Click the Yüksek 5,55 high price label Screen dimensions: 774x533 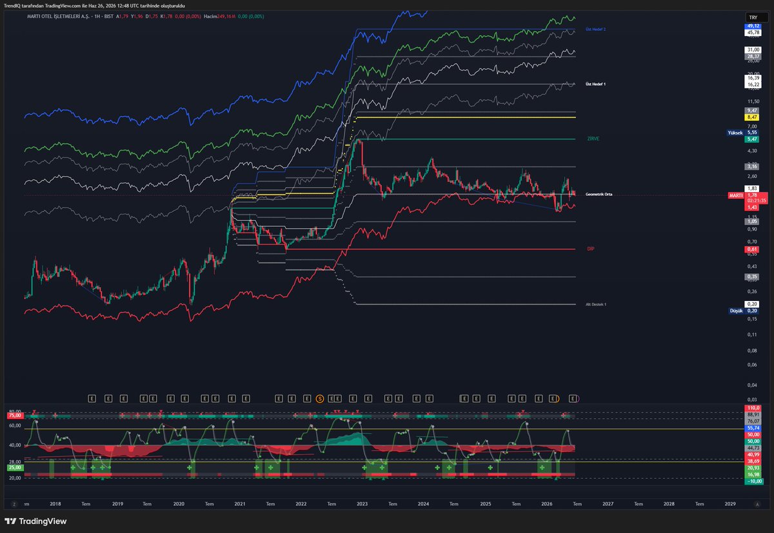pos(744,132)
